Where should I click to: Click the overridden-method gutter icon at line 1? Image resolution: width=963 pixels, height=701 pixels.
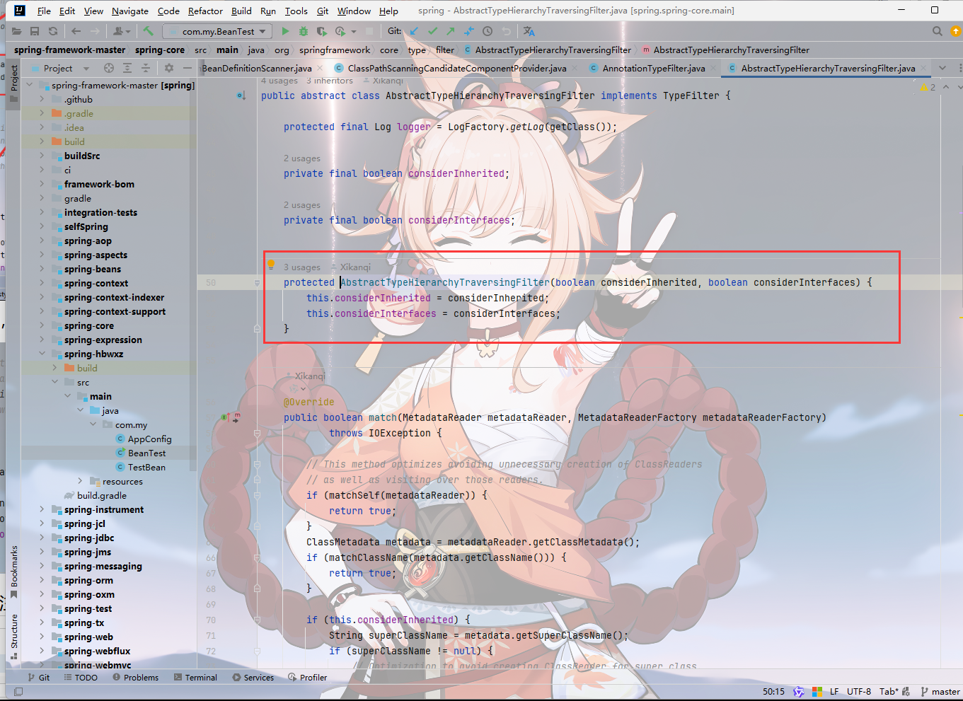241,95
